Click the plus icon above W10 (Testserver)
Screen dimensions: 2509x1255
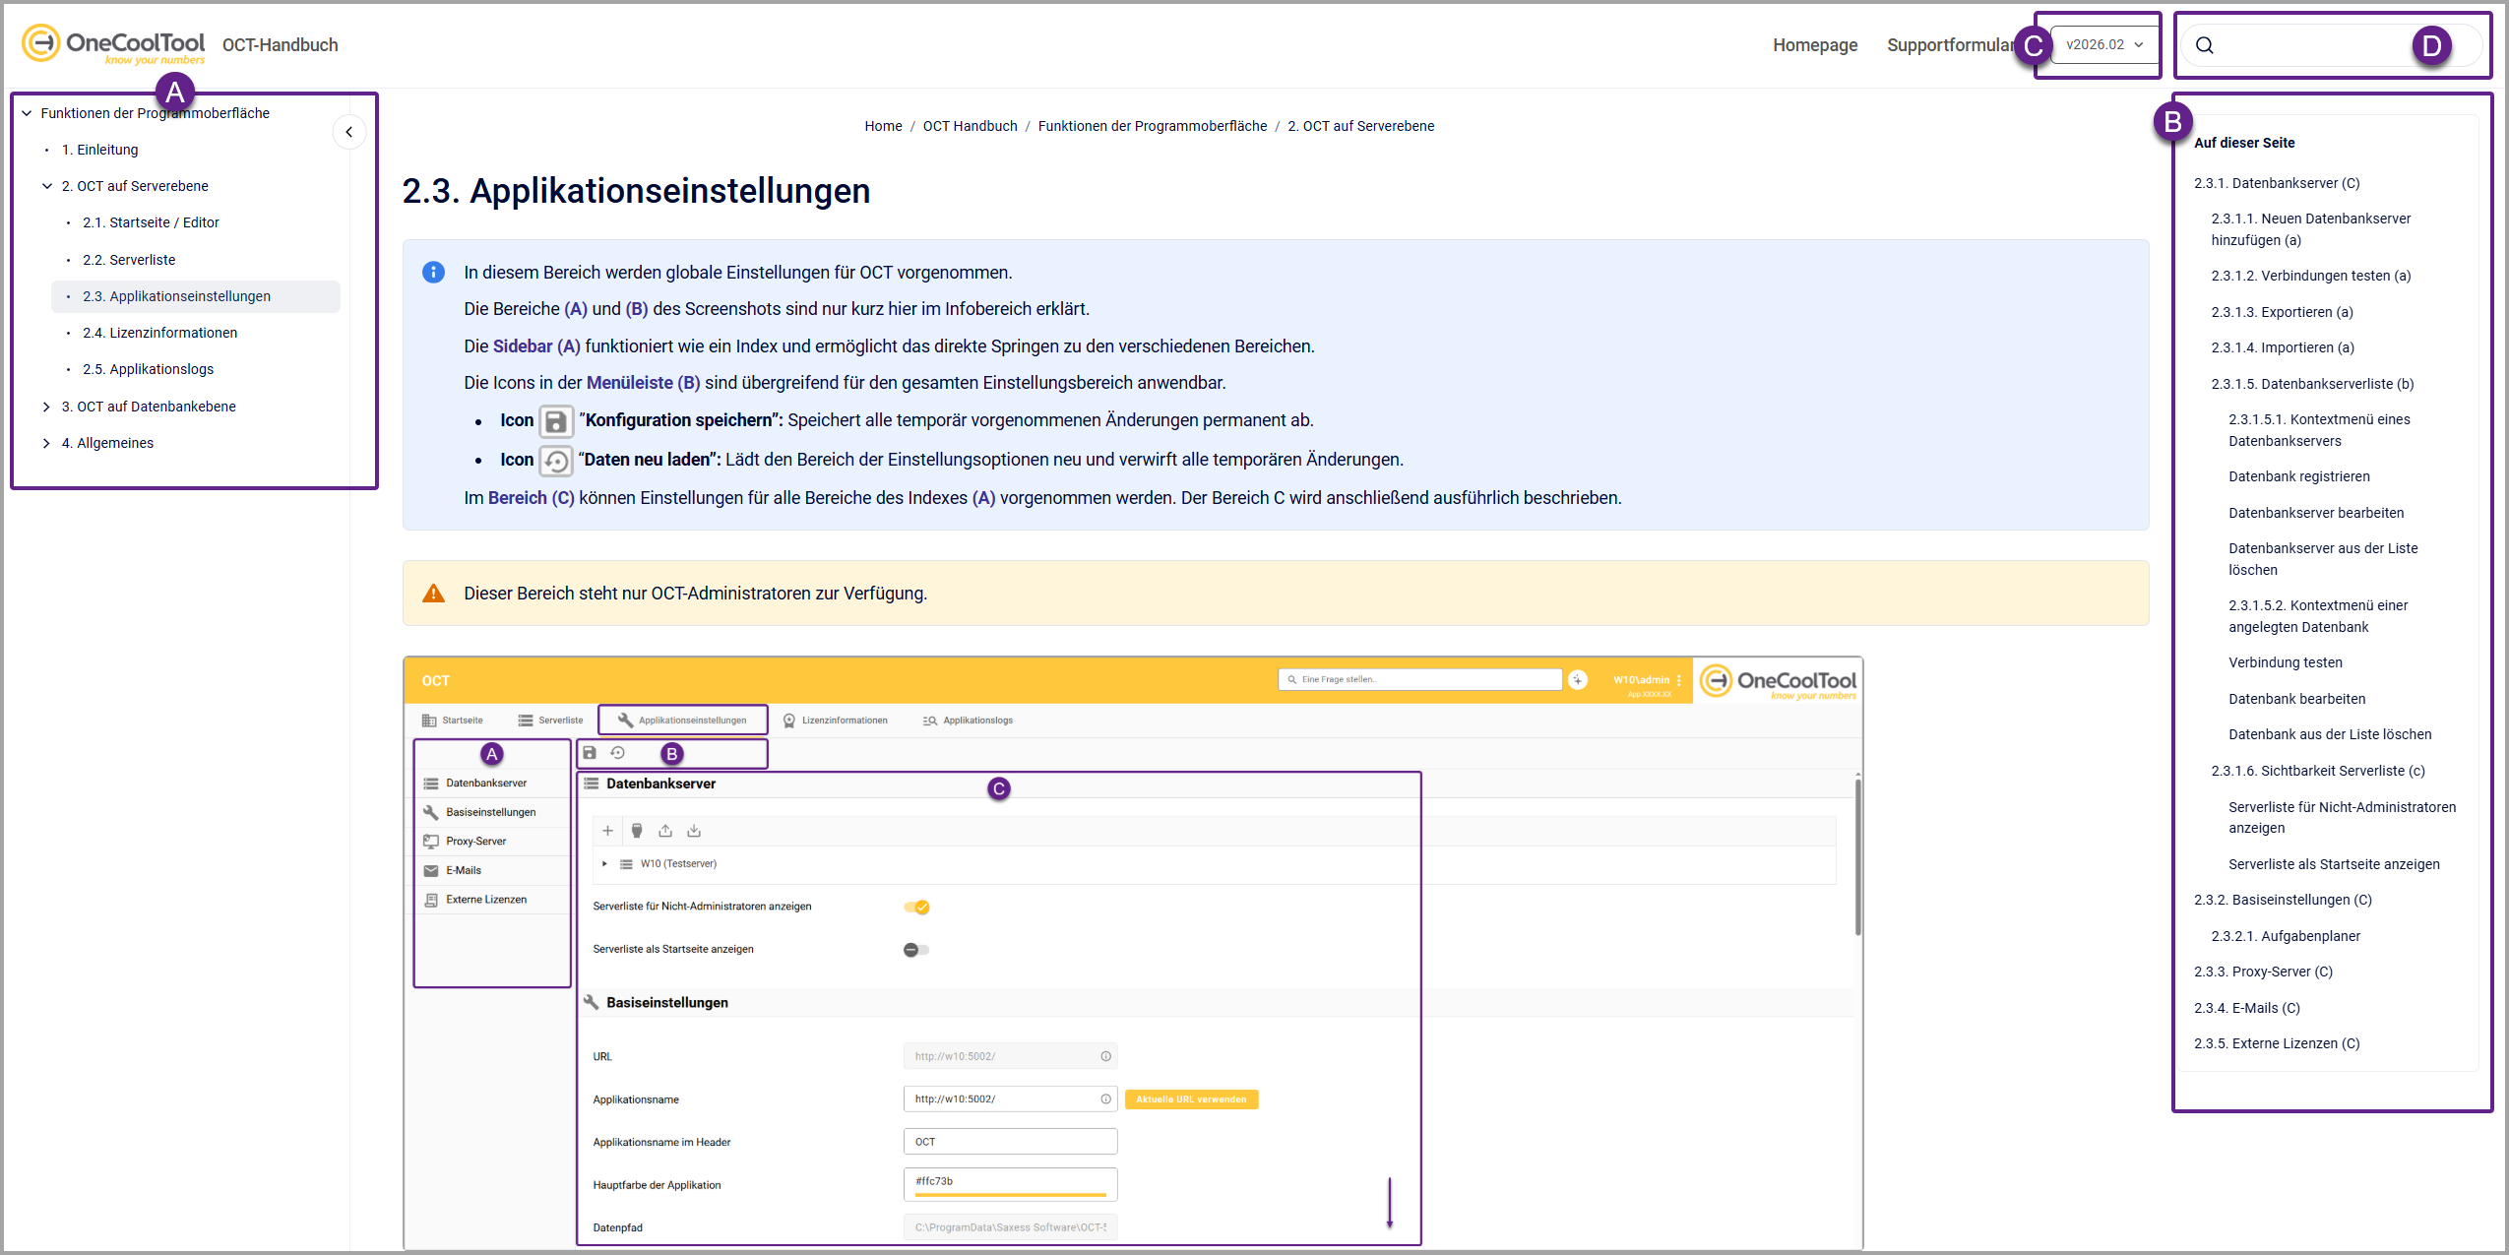click(607, 831)
